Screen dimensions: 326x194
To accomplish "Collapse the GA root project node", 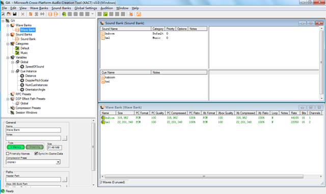I will (3, 21).
